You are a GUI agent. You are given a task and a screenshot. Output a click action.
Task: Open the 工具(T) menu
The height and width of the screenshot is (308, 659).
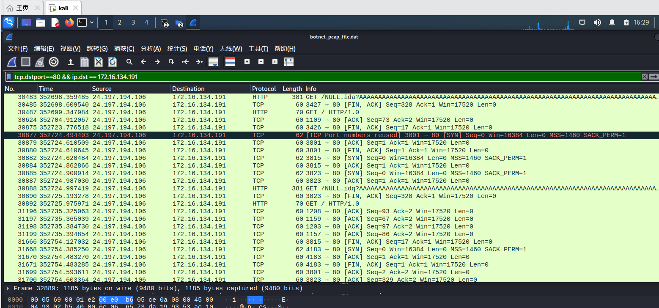tap(258, 49)
